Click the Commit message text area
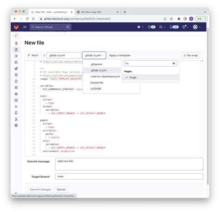The width and height of the screenshot is (220, 212). [x=129, y=164]
